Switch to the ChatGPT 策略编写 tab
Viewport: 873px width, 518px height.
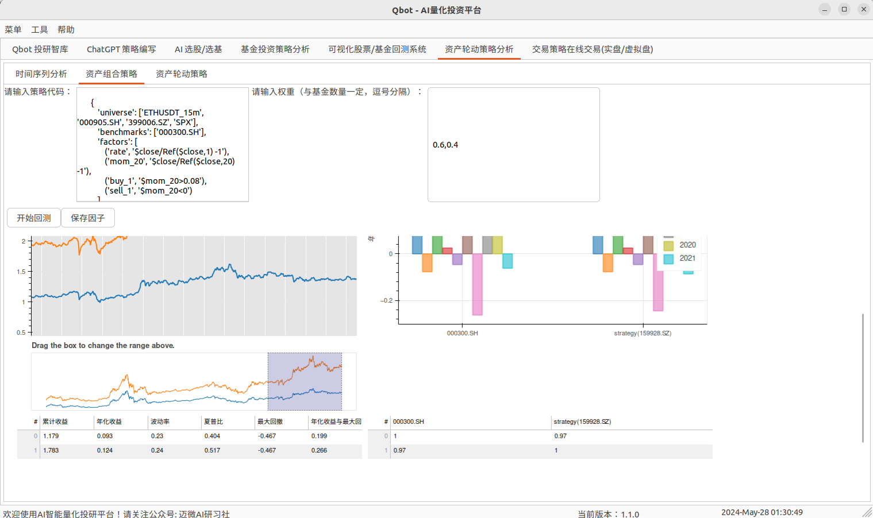coord(121,49)
